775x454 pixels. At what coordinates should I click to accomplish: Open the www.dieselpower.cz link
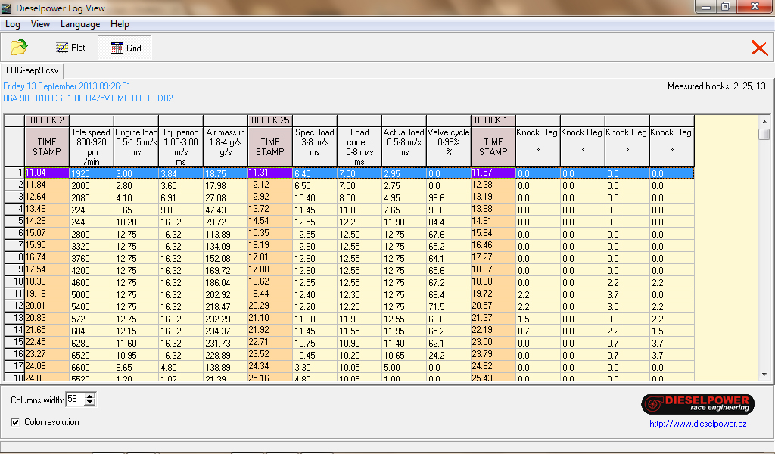click(x=697, y=424)
